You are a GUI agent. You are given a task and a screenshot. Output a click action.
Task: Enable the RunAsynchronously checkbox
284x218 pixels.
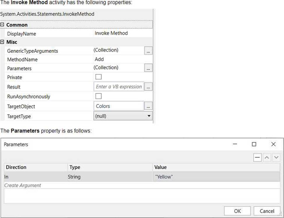point(98,96)
